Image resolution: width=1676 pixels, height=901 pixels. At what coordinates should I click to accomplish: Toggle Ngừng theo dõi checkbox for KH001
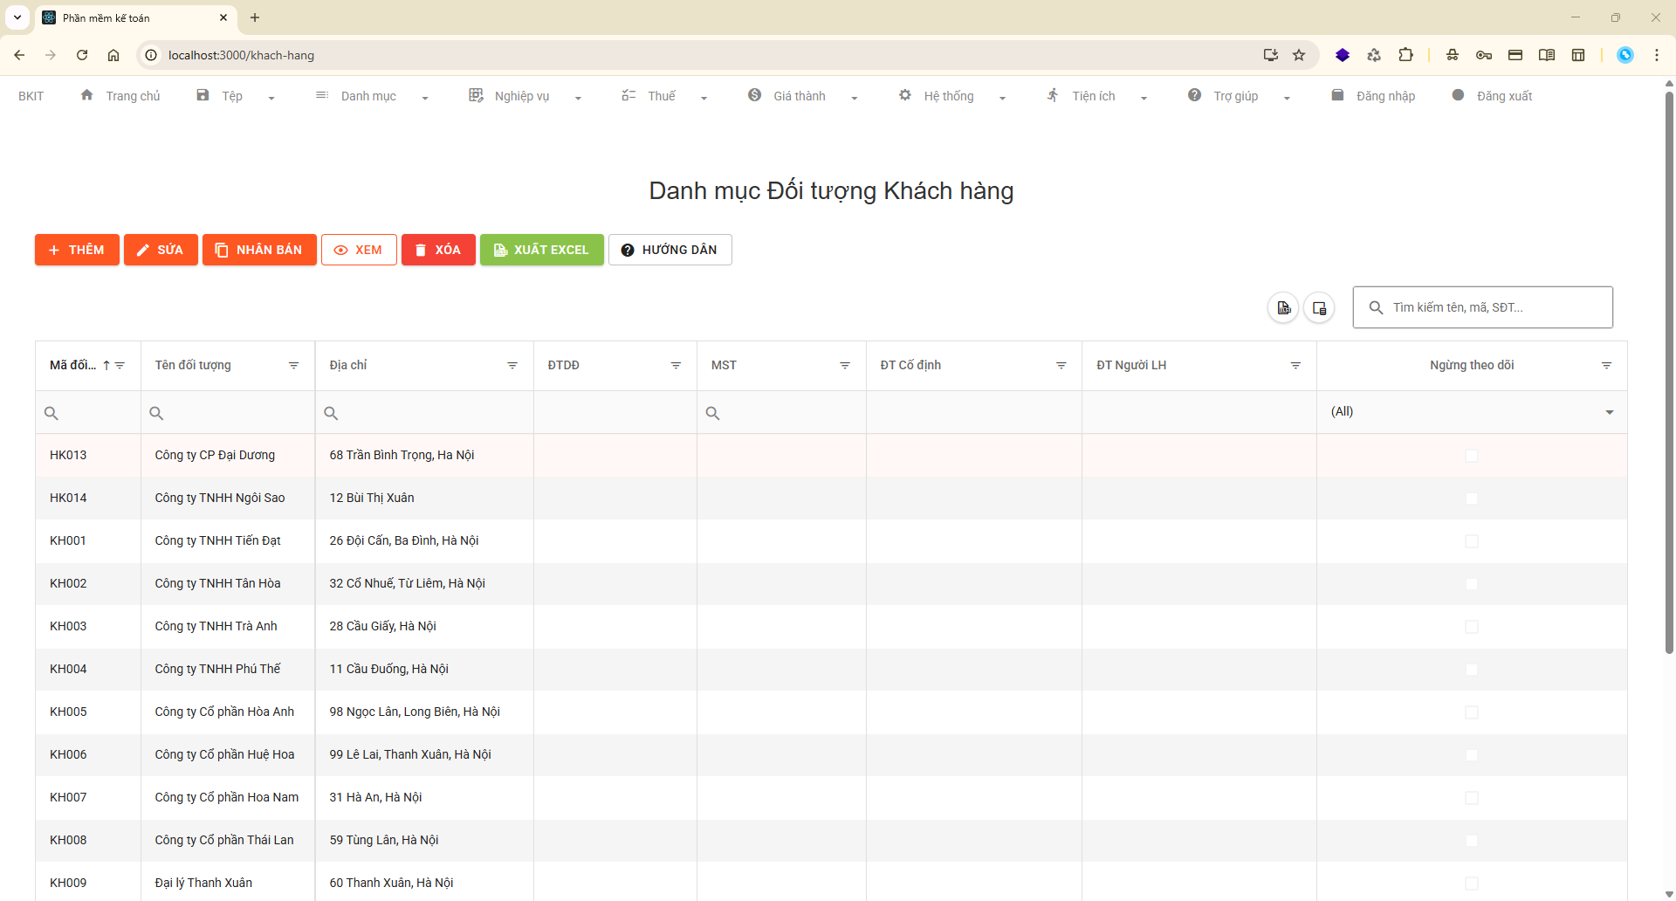click(x=1472, y=541)
